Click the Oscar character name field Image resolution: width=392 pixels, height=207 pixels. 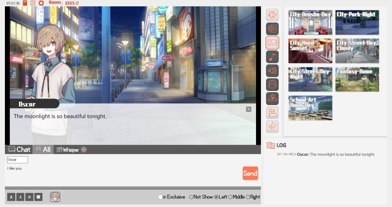[x=17, y=160]
